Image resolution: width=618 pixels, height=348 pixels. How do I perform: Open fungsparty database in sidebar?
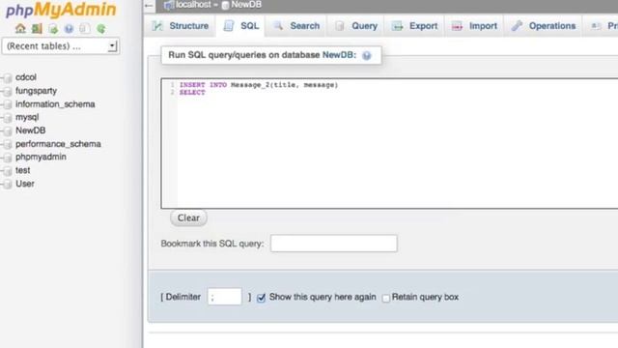[x=37, y=91]
